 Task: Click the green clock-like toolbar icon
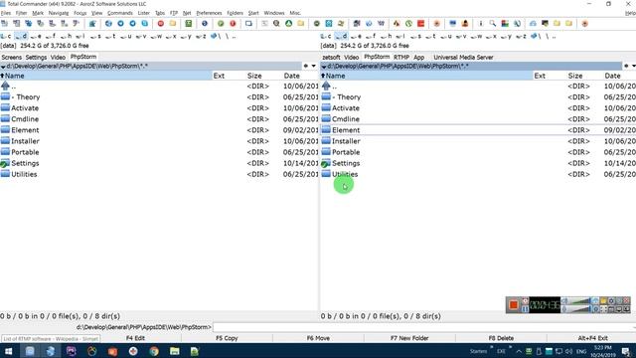pyautogui.click(x=408, y=24)
